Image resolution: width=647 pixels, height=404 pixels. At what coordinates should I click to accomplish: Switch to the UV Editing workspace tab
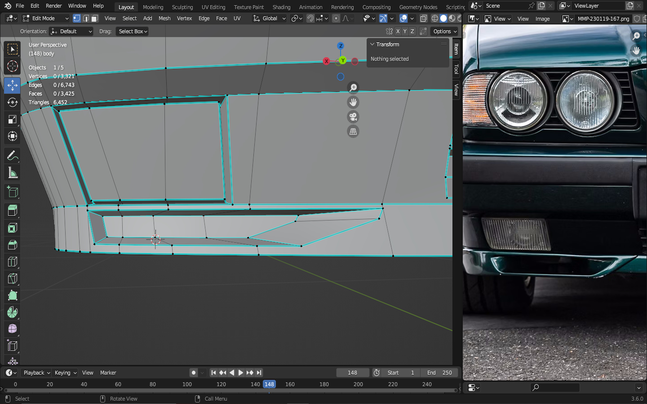(213, 7)
